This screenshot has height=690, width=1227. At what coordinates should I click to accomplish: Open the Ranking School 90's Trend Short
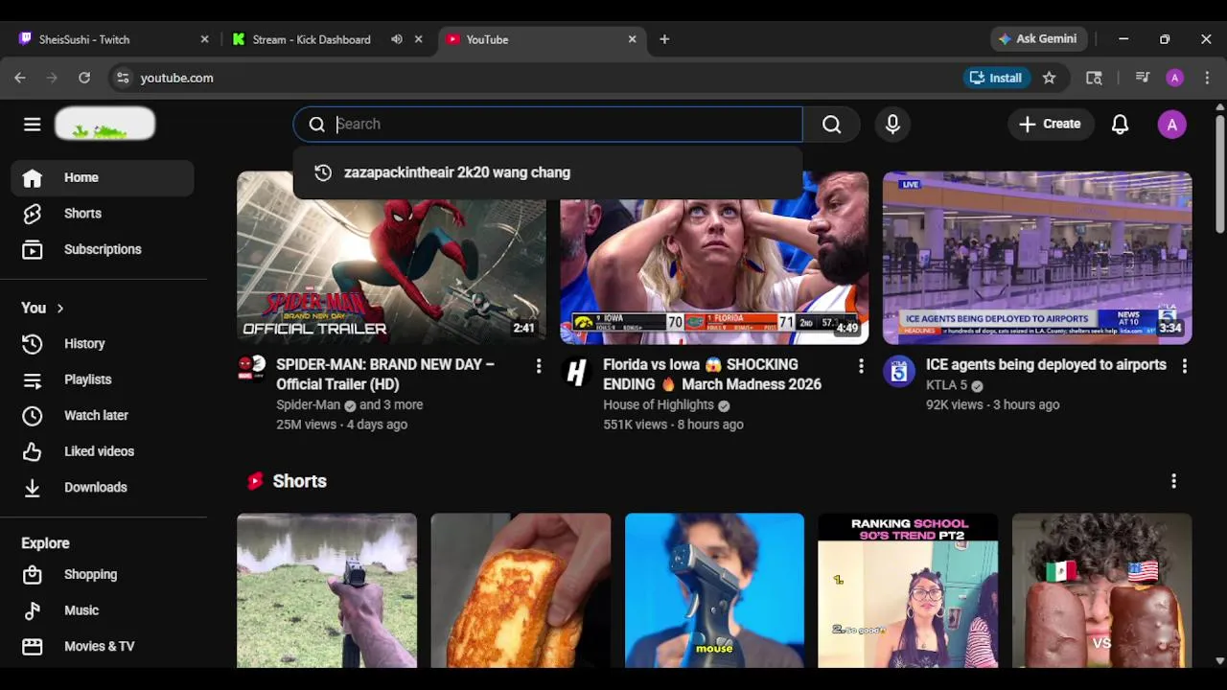pos(908,590)
